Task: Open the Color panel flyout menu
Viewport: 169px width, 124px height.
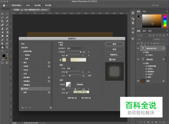Action: point(167,11)
